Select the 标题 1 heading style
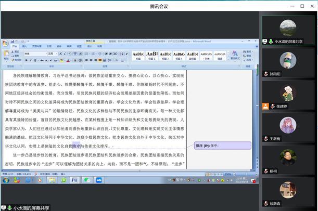The image size is (318, 211). [152, 55]
